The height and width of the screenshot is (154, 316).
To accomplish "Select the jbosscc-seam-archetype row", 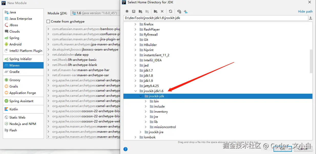I will pyautogui.click(x=83, y=50).
